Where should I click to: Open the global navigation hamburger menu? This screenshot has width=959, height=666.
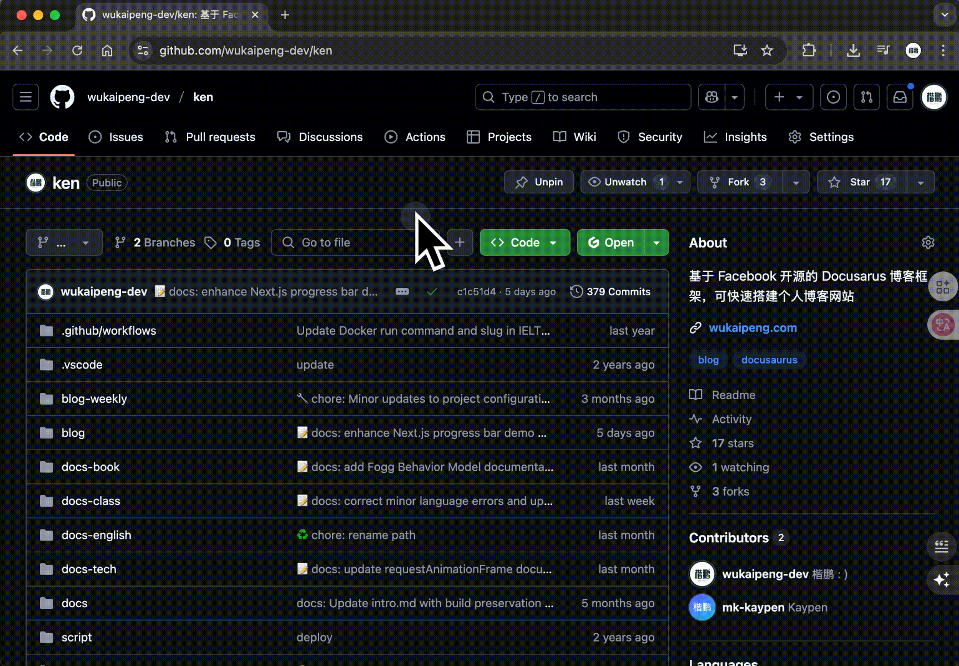[x=26, y=97]
